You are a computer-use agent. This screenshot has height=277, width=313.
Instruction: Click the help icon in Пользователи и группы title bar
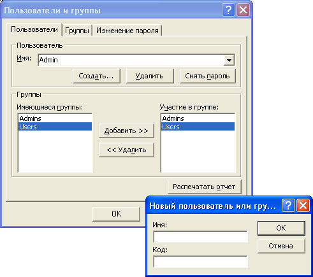pyautogui.click(x=228, y=10)
